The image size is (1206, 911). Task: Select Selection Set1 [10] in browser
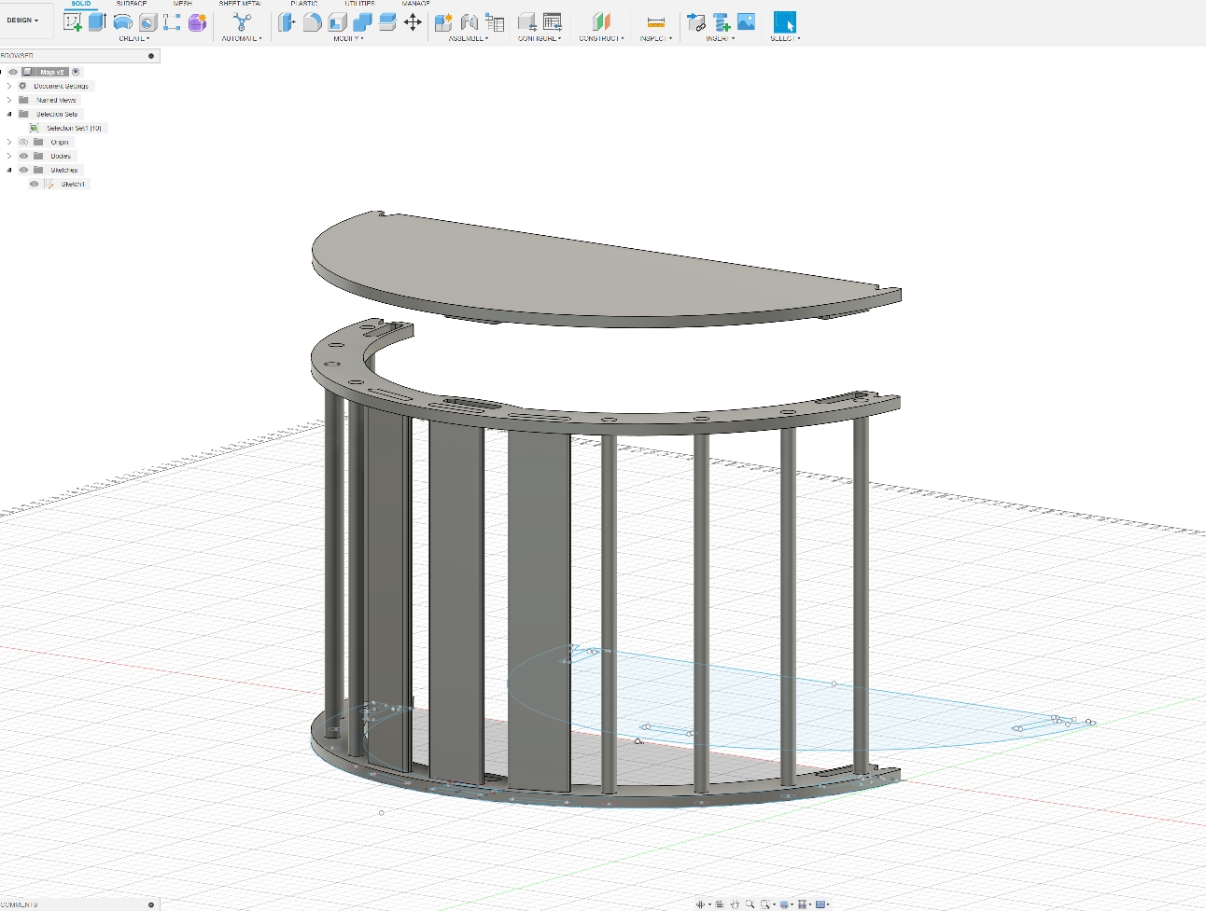point(74,128)
